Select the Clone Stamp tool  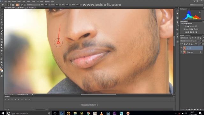click(x=2, y=34)
